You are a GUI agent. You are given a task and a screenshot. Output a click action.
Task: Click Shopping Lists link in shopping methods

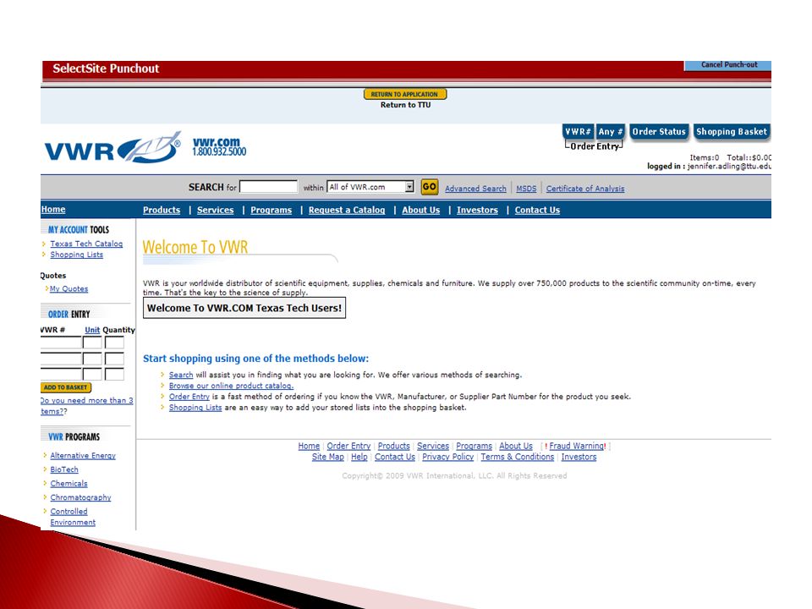click(195, 408)
